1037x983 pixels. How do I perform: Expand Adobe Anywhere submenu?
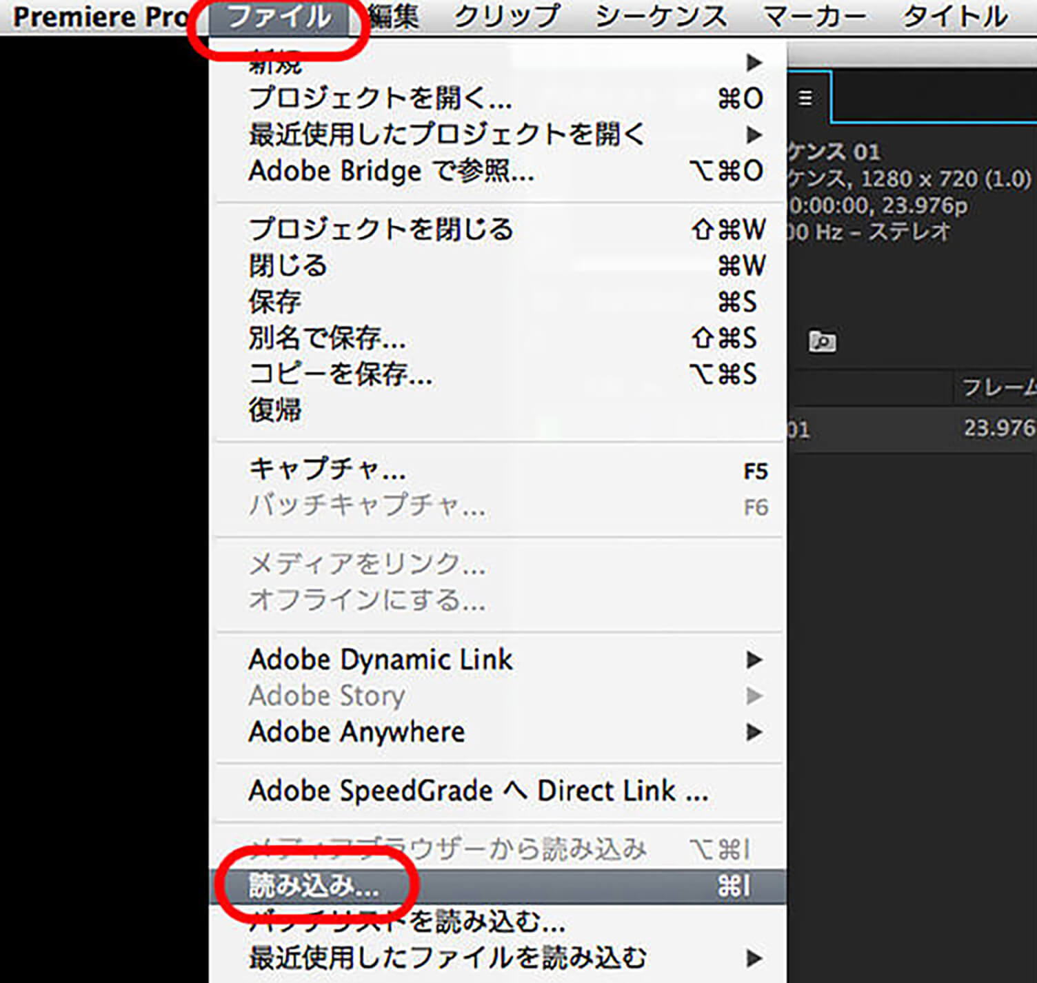click(x=498, y=731)
